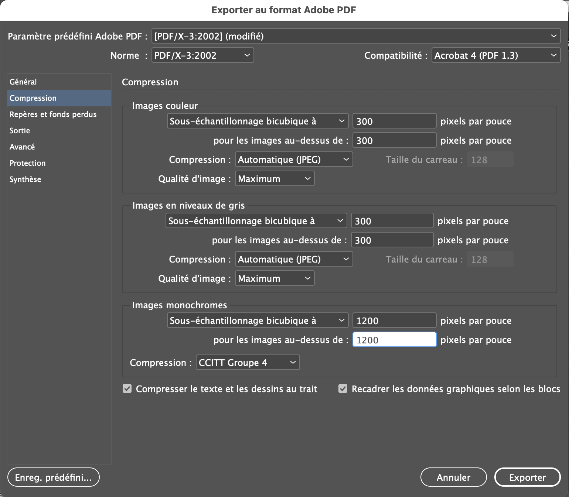Open color images sampling method dropdown

[x=257, y=121]
